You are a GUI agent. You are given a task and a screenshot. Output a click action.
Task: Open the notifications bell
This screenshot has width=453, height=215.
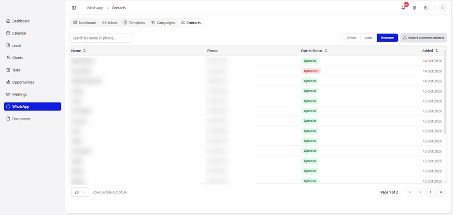click(403, 8)
